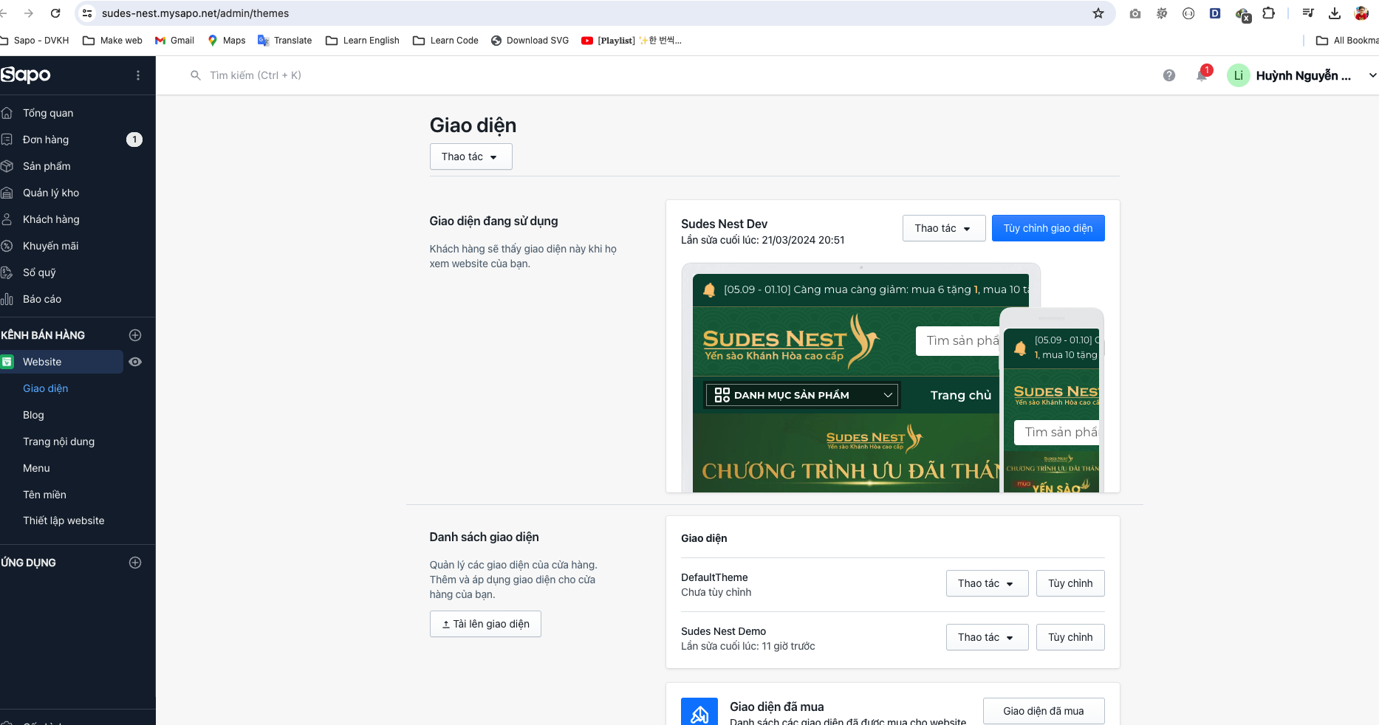Image resolution: width=1379 pixels, height=725 pixels.
Task: Go to Blog submenu
Action: click(33, 415)
